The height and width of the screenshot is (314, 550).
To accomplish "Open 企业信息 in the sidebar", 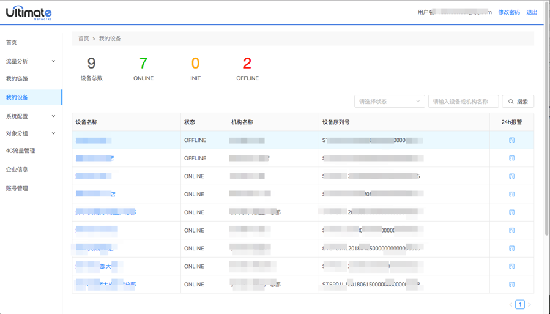I will tap(17, 170).
